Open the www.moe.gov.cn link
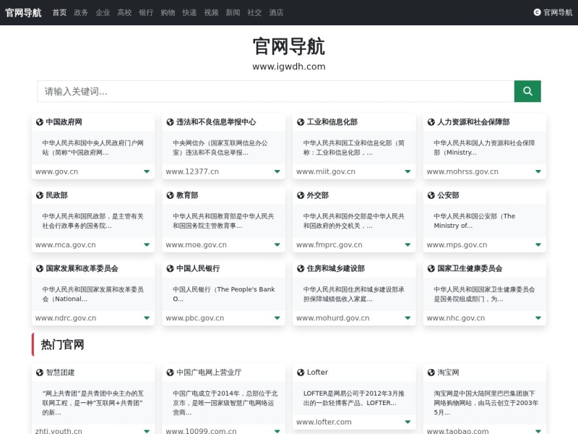The height and width of the screenshot is (434, 578). [x=196, y=244]
